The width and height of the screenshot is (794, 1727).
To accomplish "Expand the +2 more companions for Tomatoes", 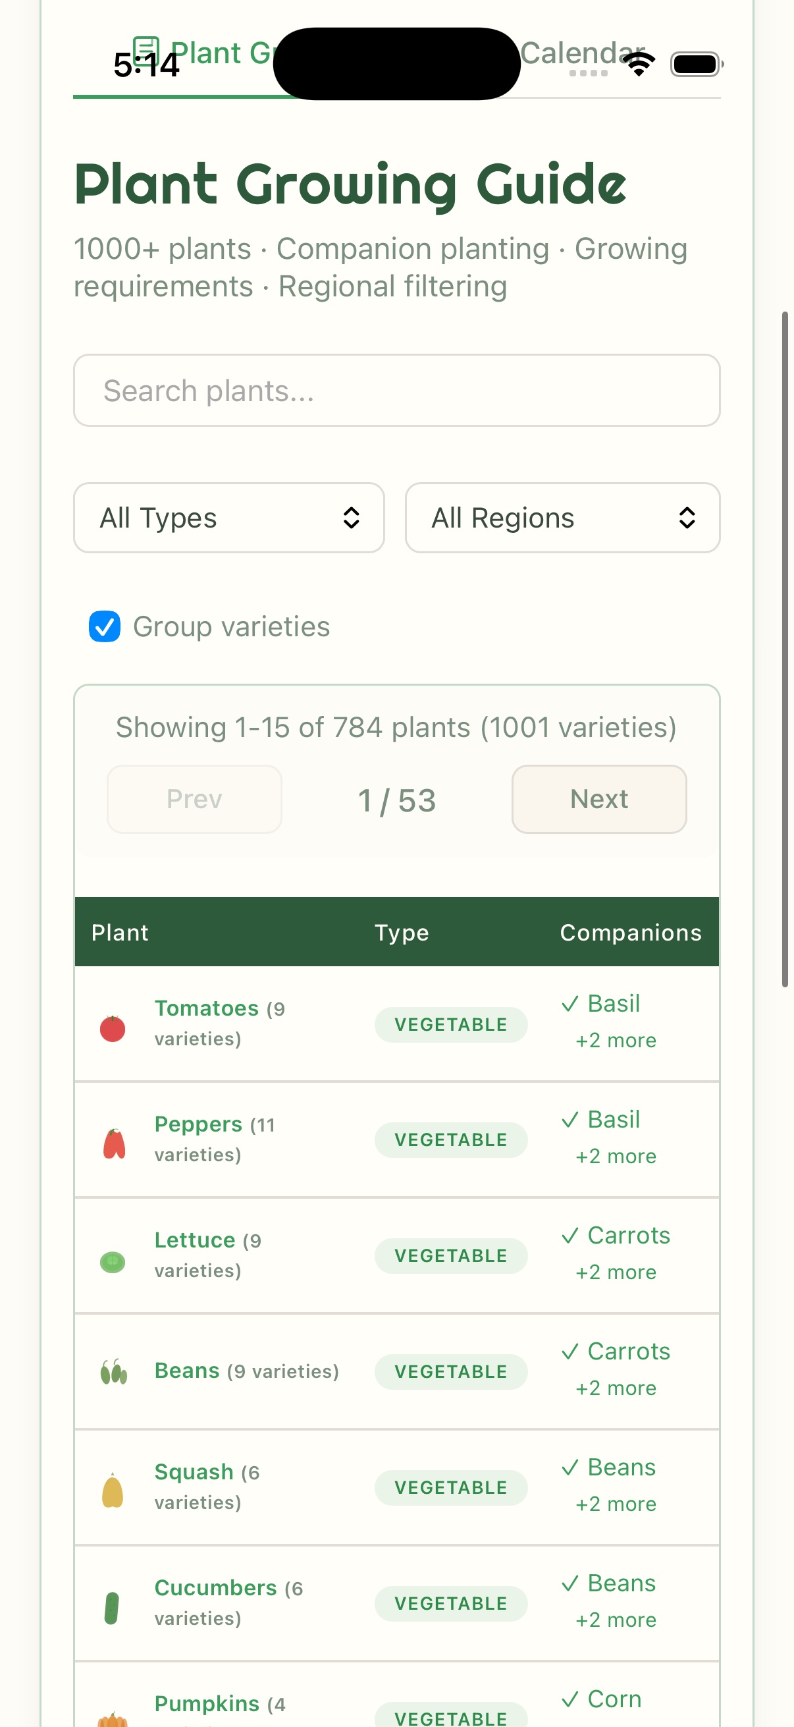I will pos(614,1040).
